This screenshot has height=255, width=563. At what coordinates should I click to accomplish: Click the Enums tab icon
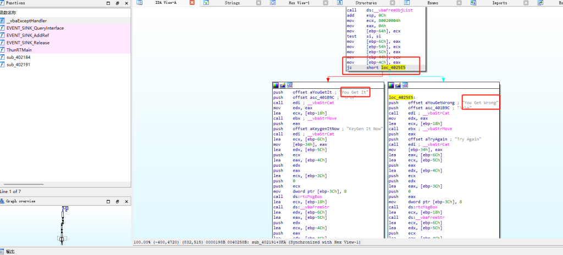(x=406, y=3)
